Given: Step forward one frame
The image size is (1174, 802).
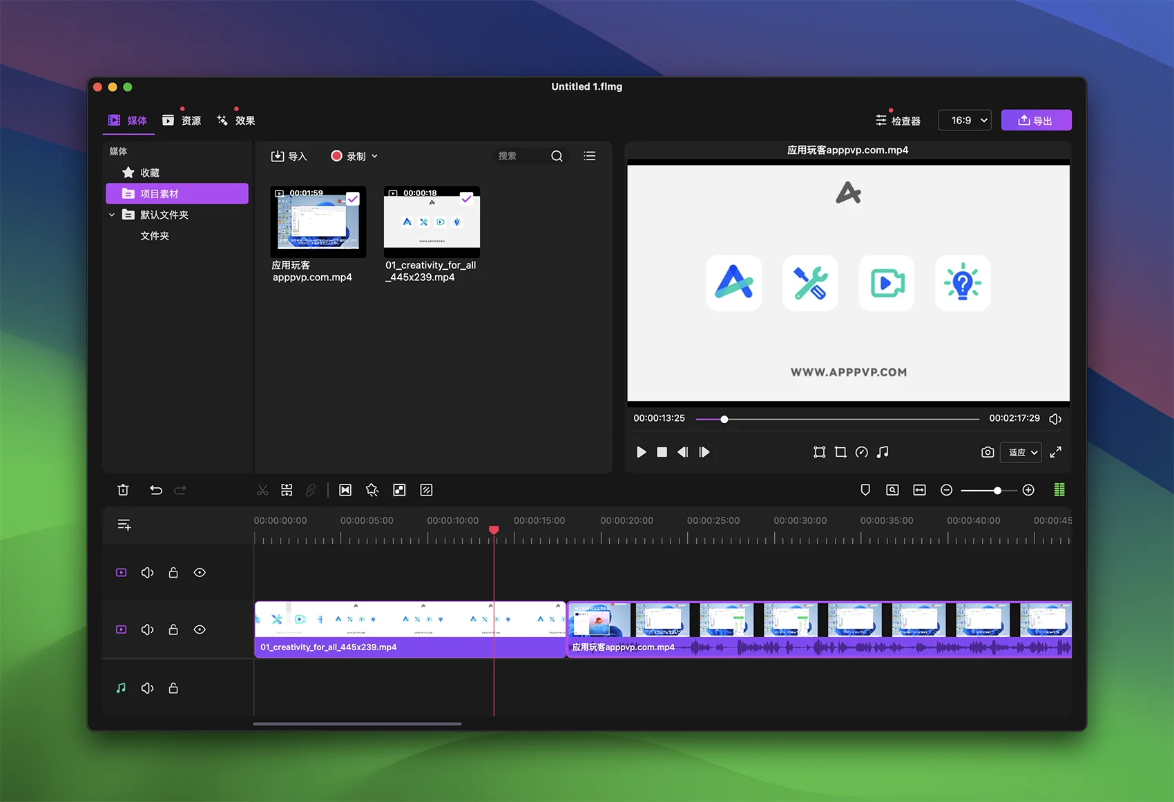Looking at the screenshot, I should [x=704, y=452].
